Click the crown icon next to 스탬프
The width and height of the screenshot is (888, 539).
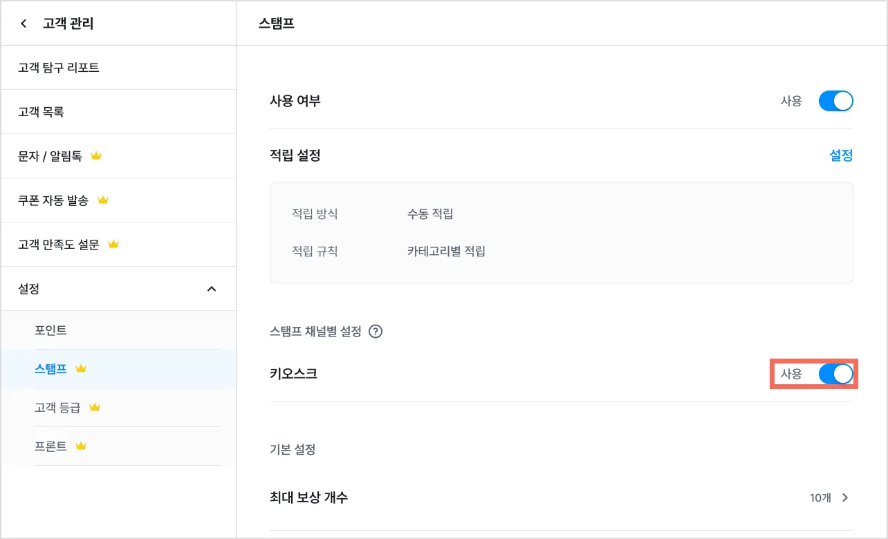coord(81,369)
